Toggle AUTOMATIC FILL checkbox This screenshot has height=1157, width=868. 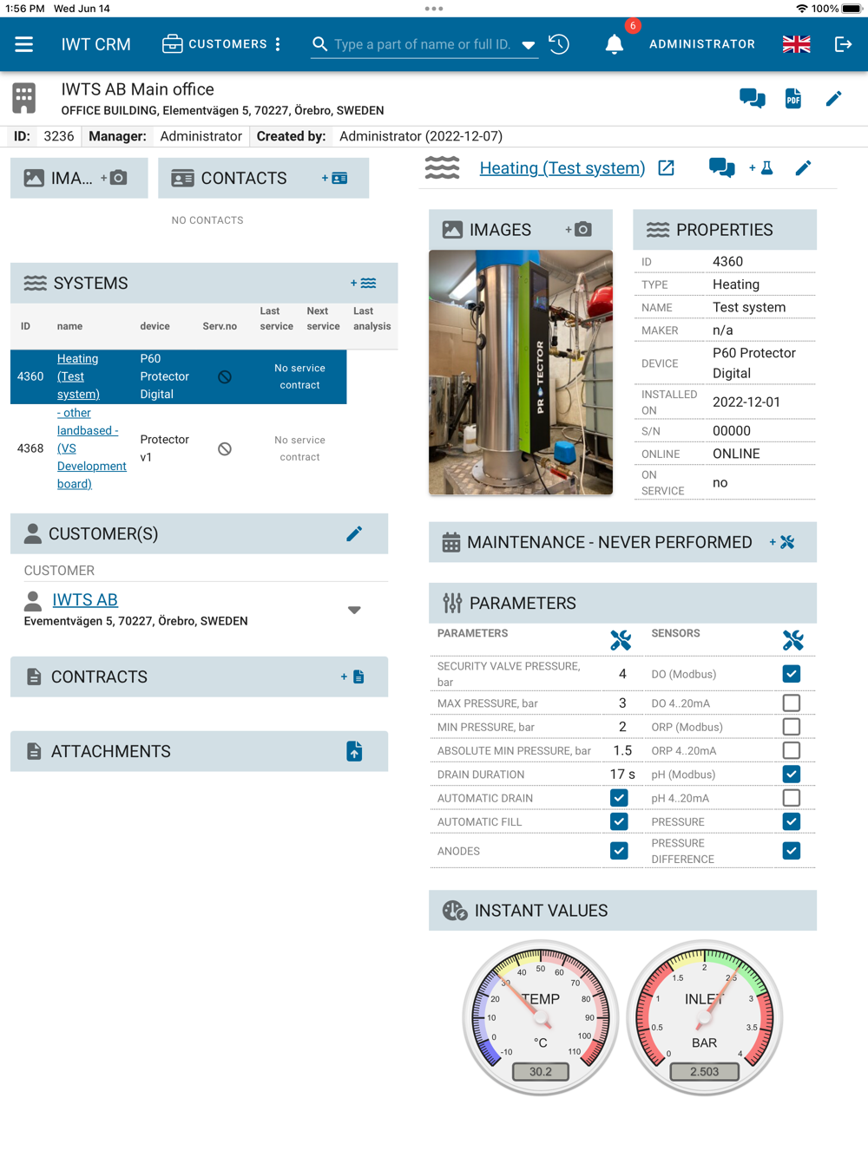(619, 821)
